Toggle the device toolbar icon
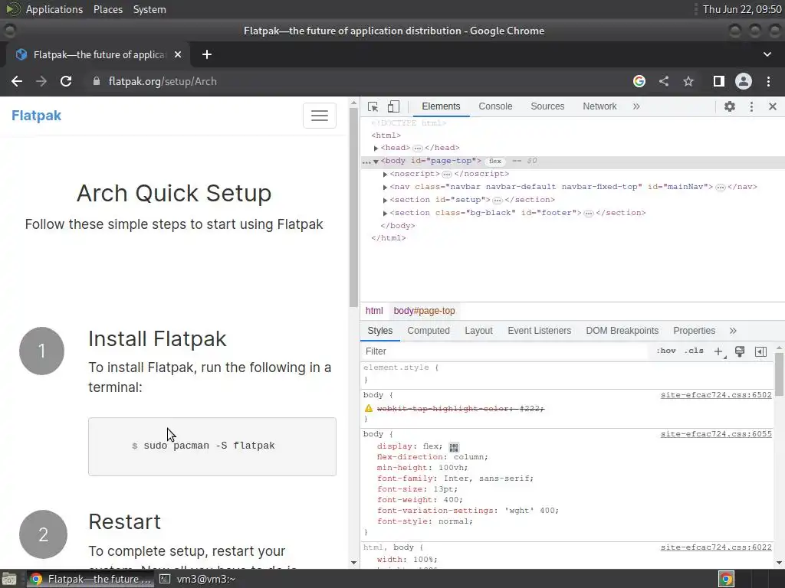The width and height of the screenshot is (785, 588). pyautogui.click(x=393, y=106)
